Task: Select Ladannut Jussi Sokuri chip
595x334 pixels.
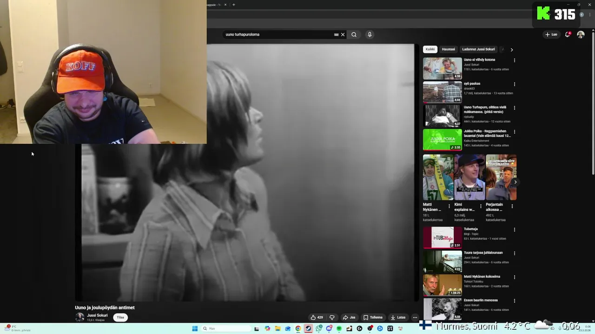Action: (478, 49)
